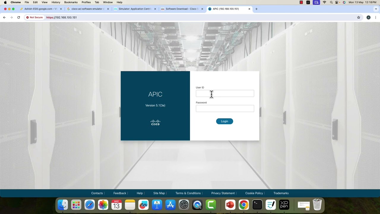
Task: Click the Login button
Action: pyautogui.click(x=224, y=121)
